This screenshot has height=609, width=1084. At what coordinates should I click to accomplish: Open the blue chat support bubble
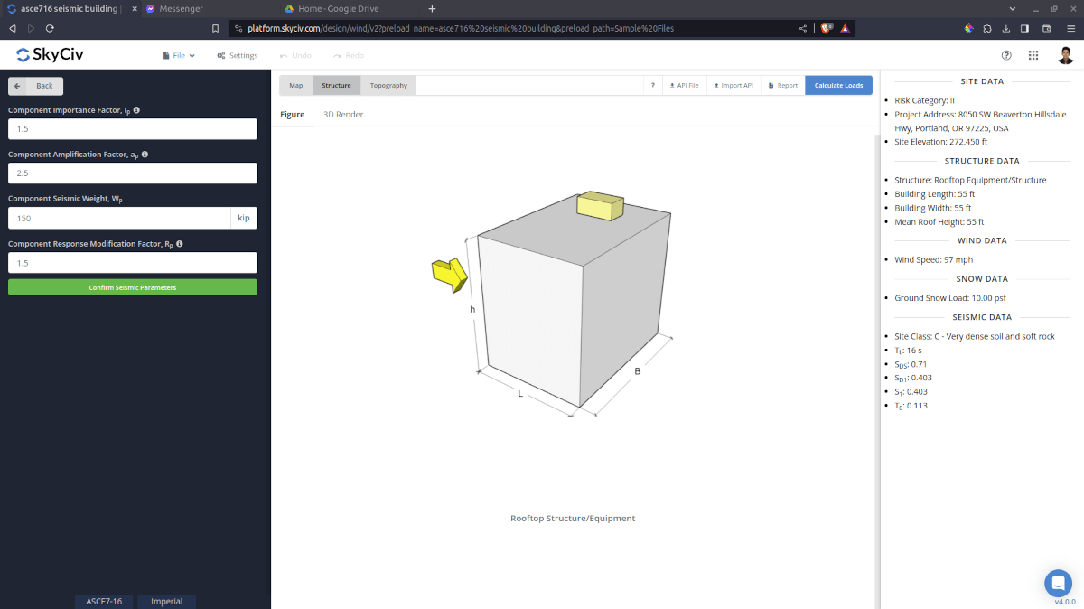[x=1057, y=583]
